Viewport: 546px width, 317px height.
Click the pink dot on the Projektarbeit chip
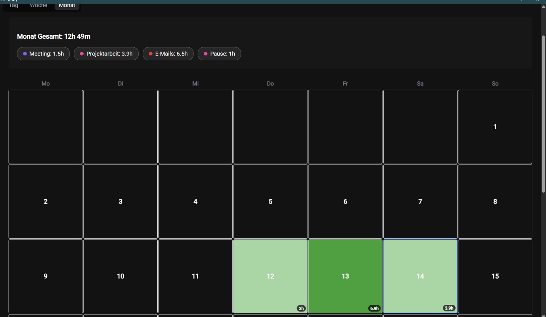[82, 54]
